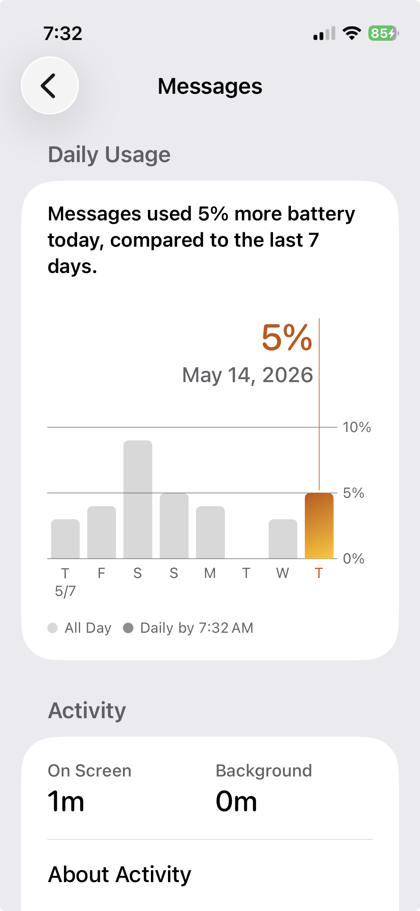
Task: Select the orange Thursday bar for today
Action: (319, 526)
